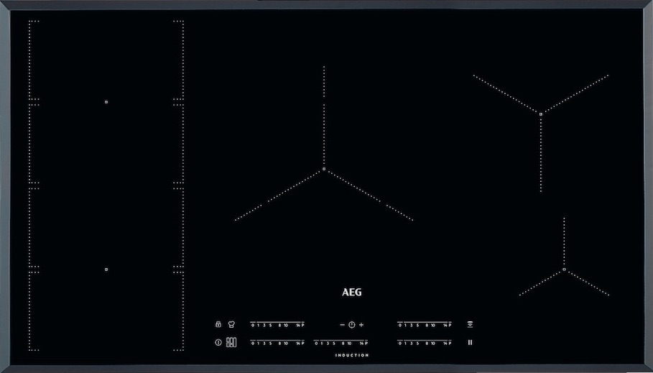Tap lower square marker in left flex zone

[x=106, y=270]
